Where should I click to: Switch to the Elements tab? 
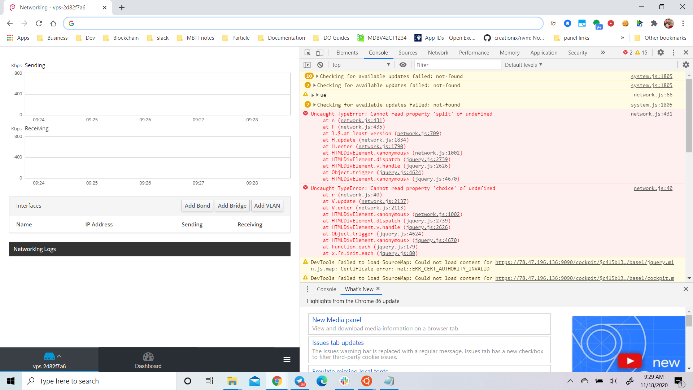pos(347,53)
